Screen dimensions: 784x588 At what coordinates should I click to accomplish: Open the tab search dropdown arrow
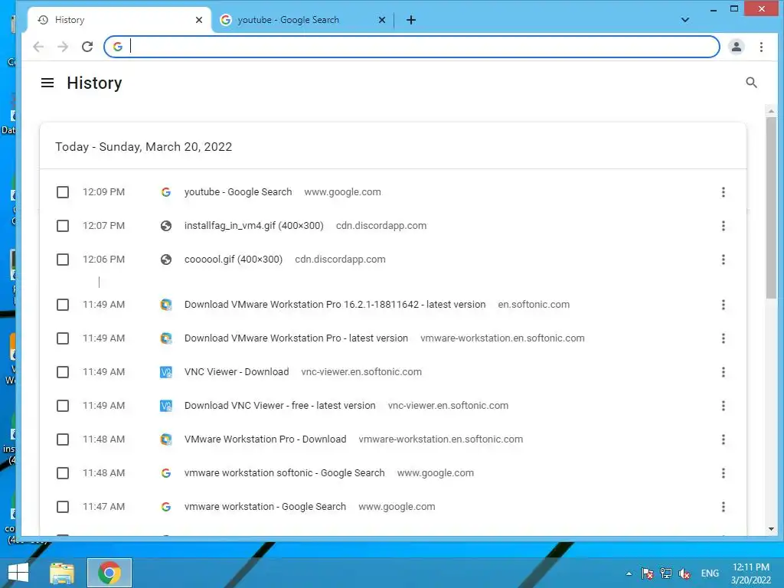pos(685,20)
